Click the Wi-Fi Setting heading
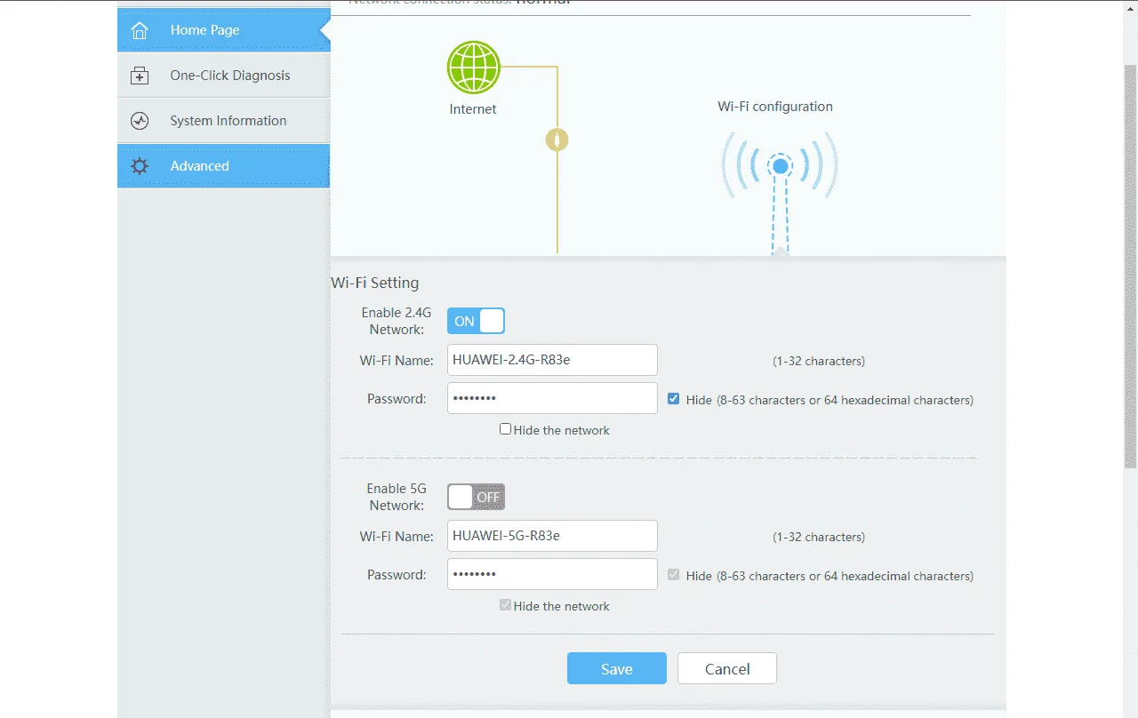1138x718 pixels. pyautogui.click(x=375, y=283)
